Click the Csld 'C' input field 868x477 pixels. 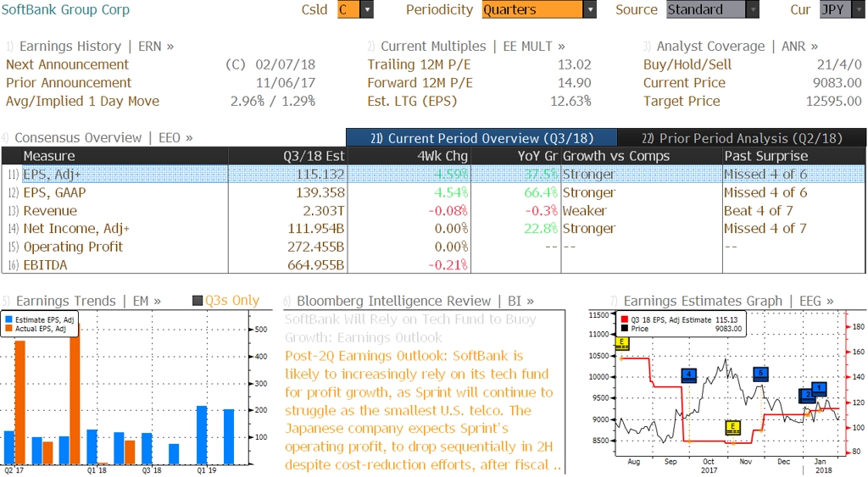[x=348, y=9]
